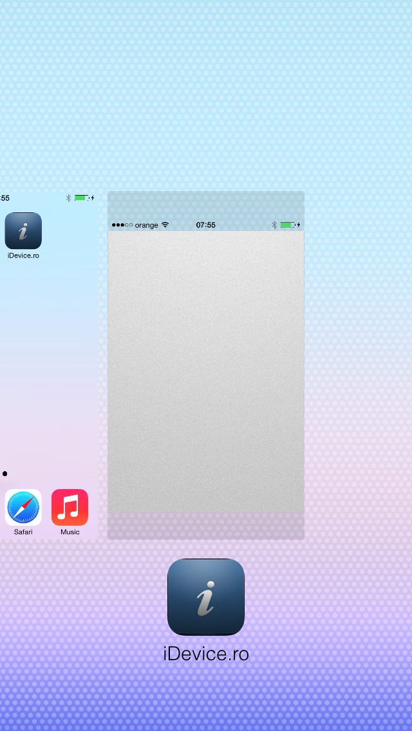Tap the Safari label in the dock
The width and height of the screenshot is (412, 731).
pos(23,532)
